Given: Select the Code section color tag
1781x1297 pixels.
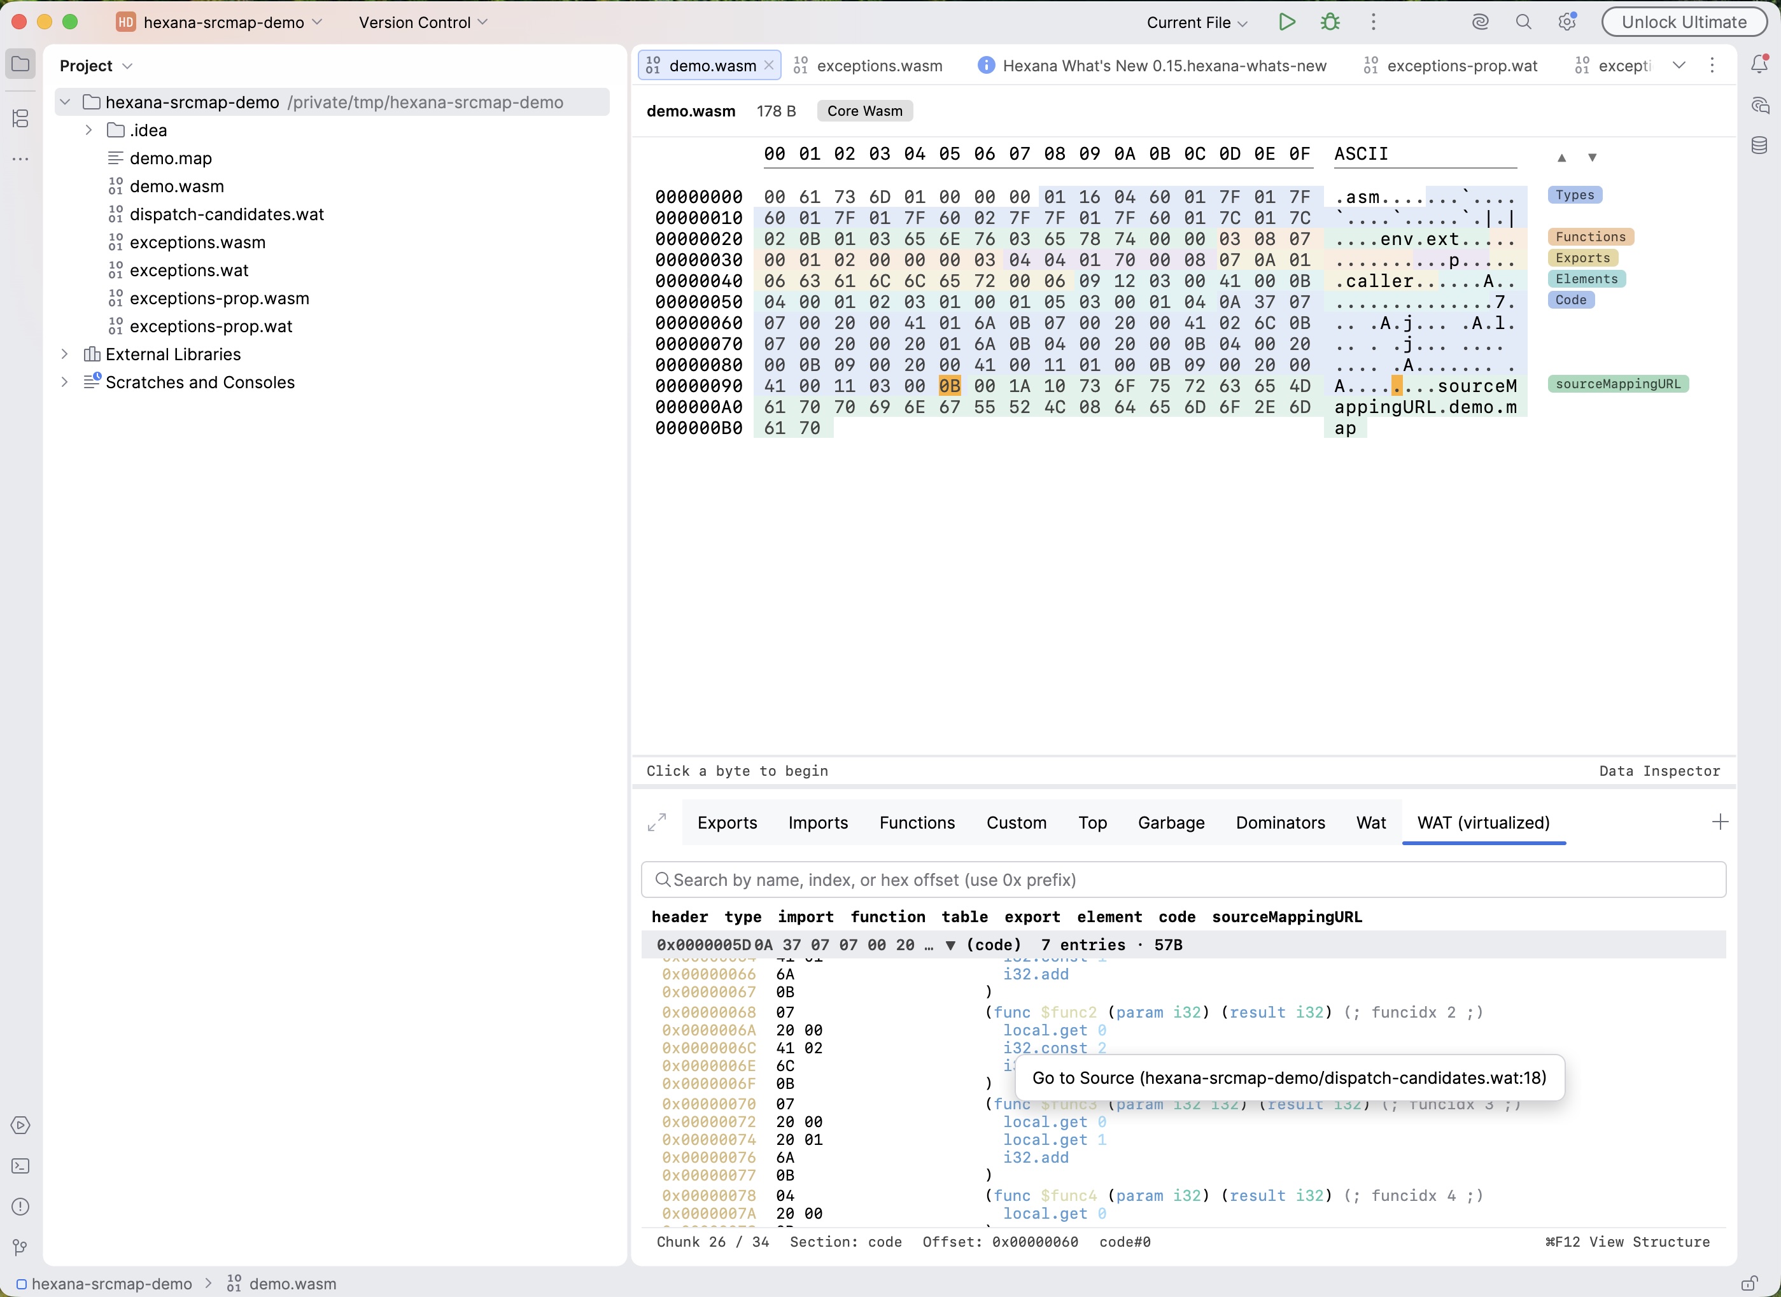Looking at the screenshot, I should pos(1570,300).
